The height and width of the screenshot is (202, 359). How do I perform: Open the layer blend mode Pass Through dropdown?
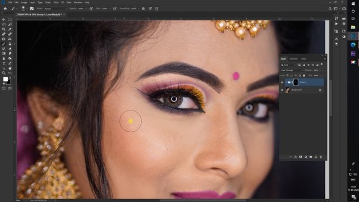tap(292, 70)
